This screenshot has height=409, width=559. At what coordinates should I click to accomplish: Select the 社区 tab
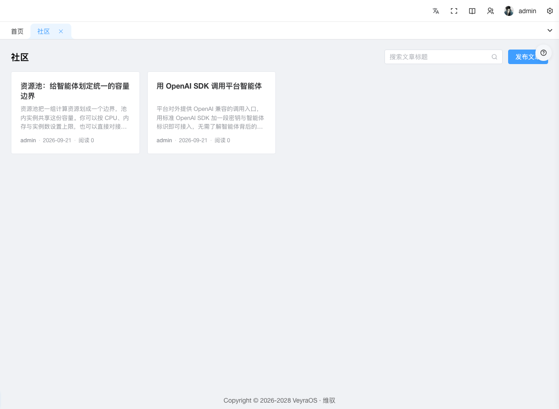pos(44,31)
